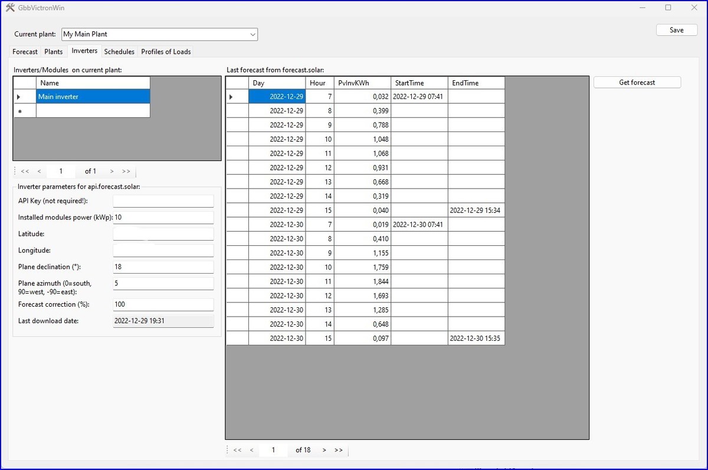The height and width of the screenshot is (470, 708).
Task: Switch to the Forecast tab
Action: [x=25, y=52]
